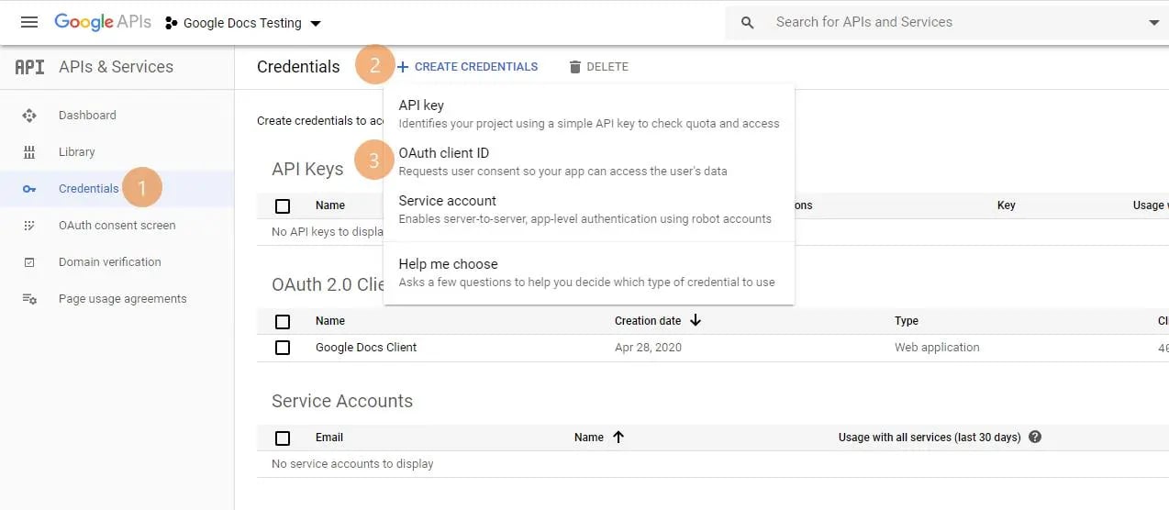Screen dimensions: 1169x510
Task: Open the Google Docs Client credential
Action: [x=366, y=348]
